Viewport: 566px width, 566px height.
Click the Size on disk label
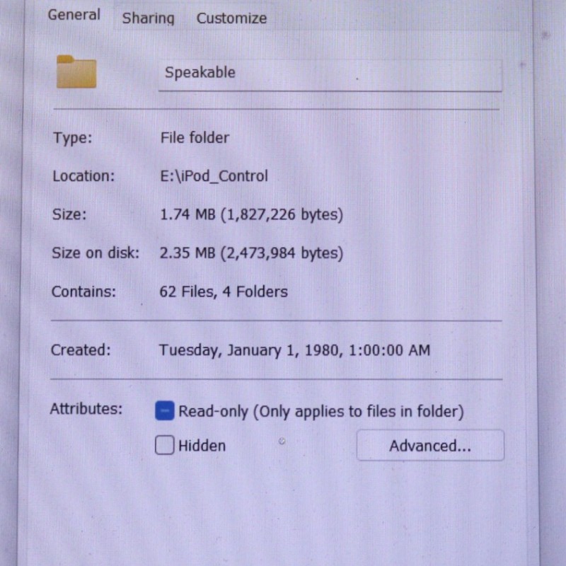(x=96, y=253)
